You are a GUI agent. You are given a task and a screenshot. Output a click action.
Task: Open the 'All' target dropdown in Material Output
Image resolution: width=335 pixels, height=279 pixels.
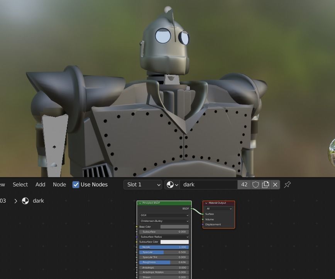click(219, 209)
